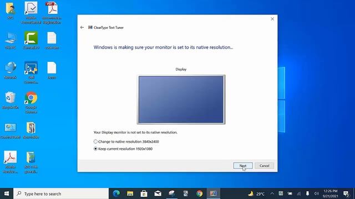The height and width of the screenshot is (199, 355).
Task: Open the Adobe Reader shortcut at the bottom
Action: pos(10,162)
